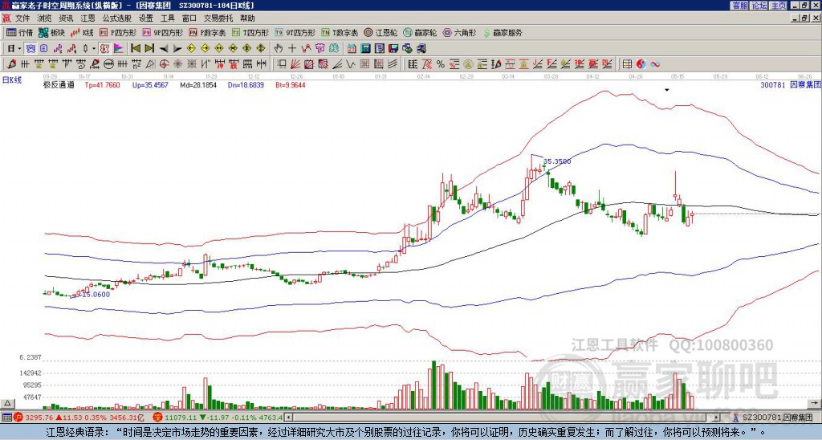Click the triangle button at chart bottom-left
Image resolution: width=822 pixels, height=440 pixels.
[x=7, y=403]
